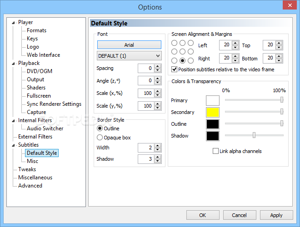Viewport: 300px width, 227px height.
Task: Collapse the Playback tree node
Action: [x=13, y=64]
